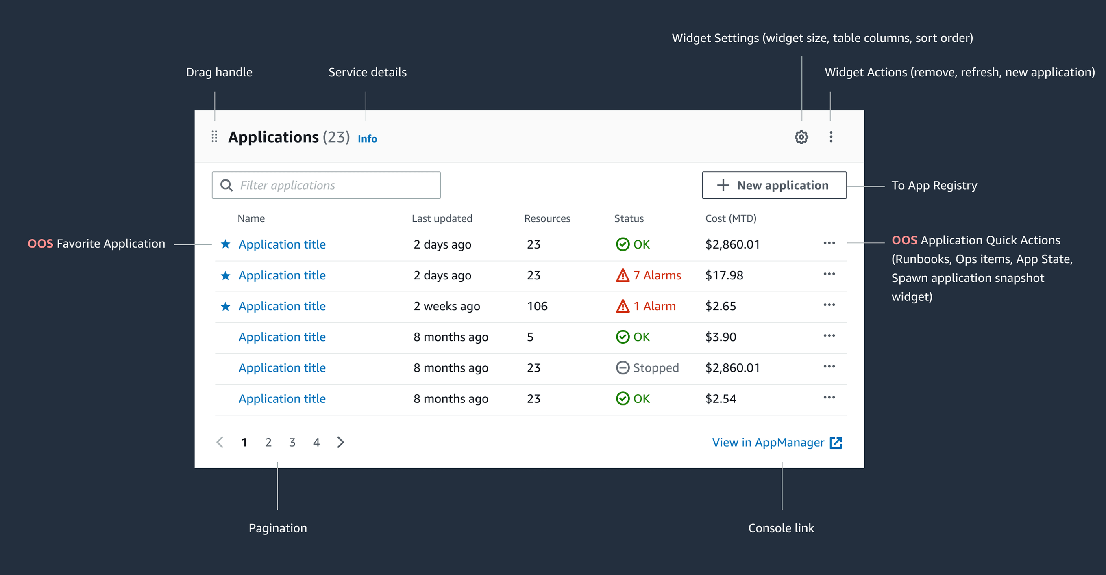The image size is (1106, 575).
Task: Toggle favorite star on $2,860.01 OK row
Action: point(225,244)
